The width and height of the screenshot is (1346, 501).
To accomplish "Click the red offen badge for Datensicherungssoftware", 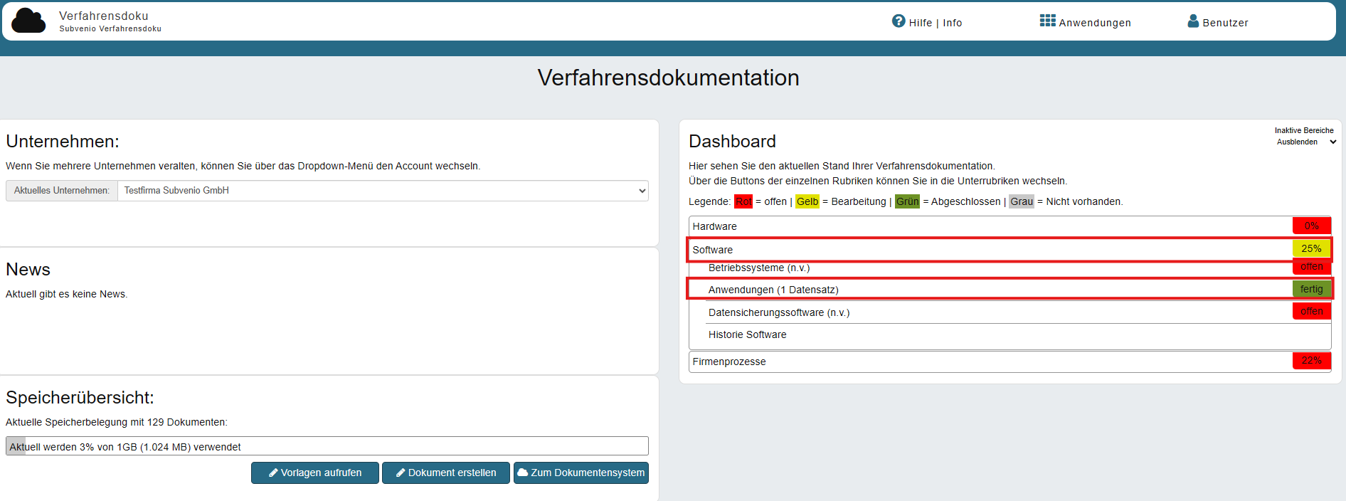I will [x=1312, y=311].
